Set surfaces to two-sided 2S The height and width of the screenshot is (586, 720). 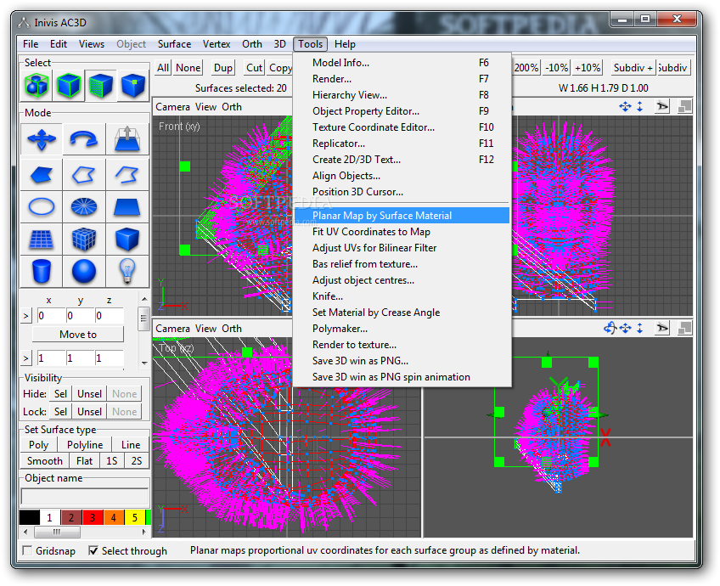coord(137,460)
